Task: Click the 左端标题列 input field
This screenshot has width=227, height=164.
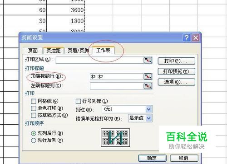Action: tap(117, 86)
